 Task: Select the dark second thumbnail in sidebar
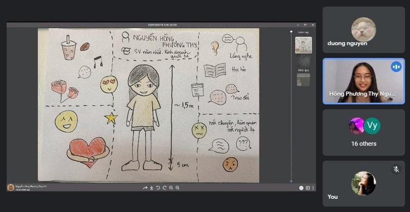(x=303, y=61)
